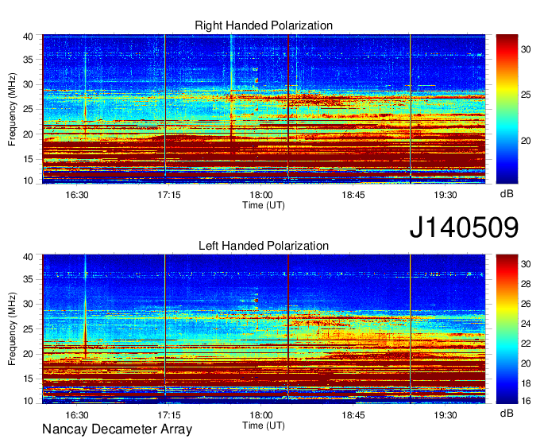Screen dimensions: 540x439
Task: Click the 35 MHz tick on upper plot
Action: point(28,60)
